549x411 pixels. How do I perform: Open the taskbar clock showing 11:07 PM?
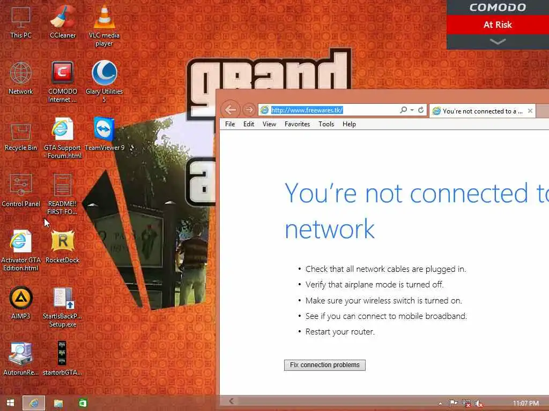tap(525, 404)
